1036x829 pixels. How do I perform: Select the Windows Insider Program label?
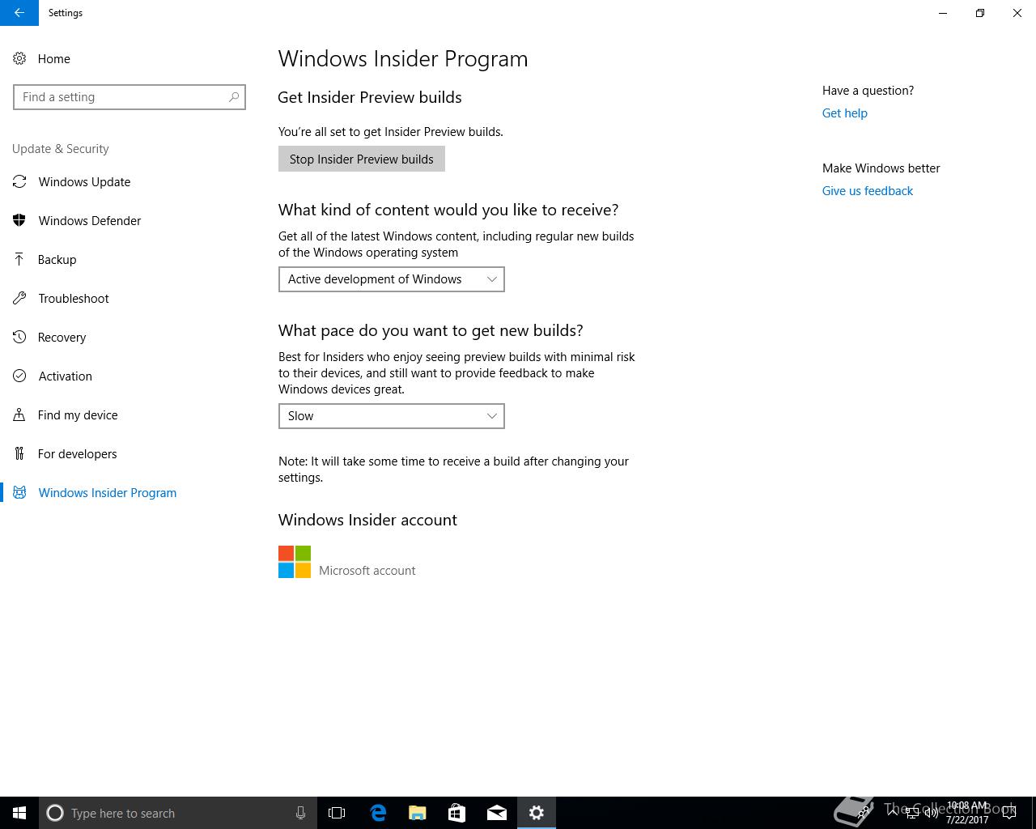108,493
